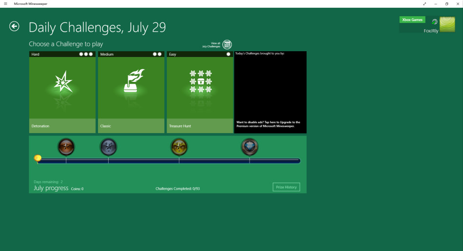Select the gold star badge
The height and width of the screenshot is (251, 463).
179,147
